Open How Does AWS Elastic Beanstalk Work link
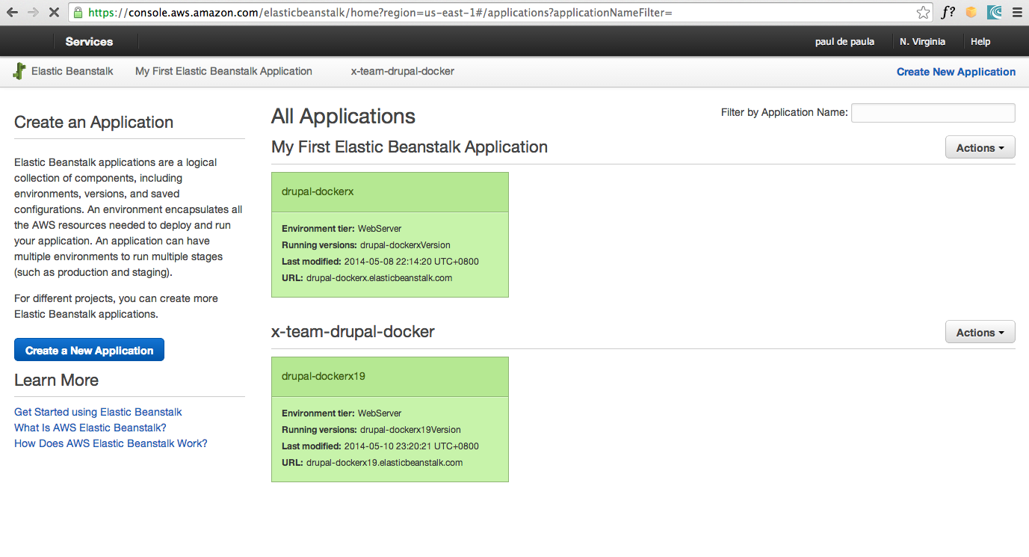1029x557 pixels. (111, 443)
